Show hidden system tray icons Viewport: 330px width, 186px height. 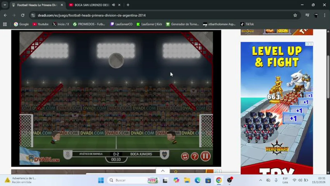click(261, 180)
